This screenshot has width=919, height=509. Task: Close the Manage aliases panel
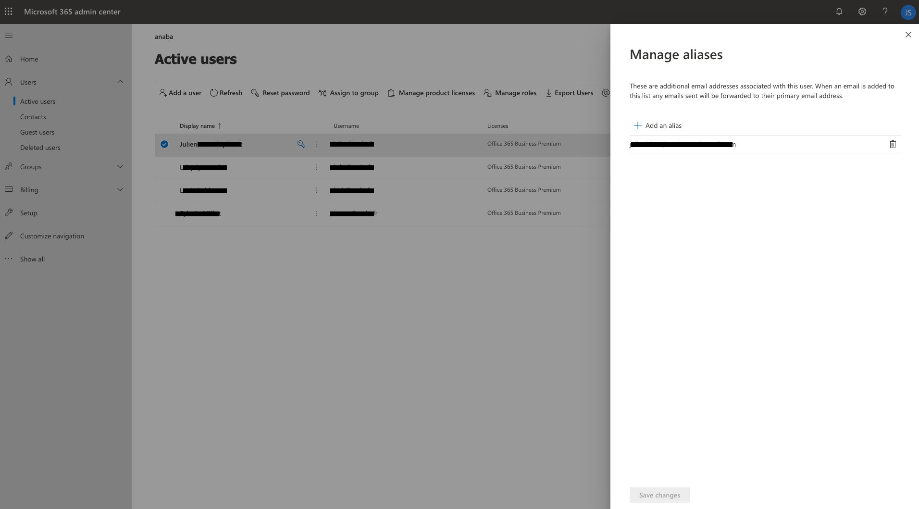coord(908,35)
